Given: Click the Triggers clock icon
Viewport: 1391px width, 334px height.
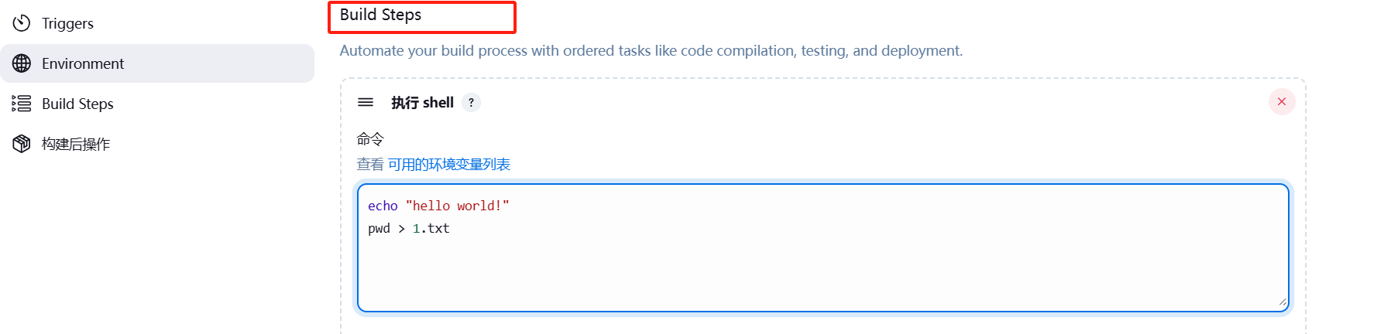Looking at the screenshot, I should [x=22, y=23].
